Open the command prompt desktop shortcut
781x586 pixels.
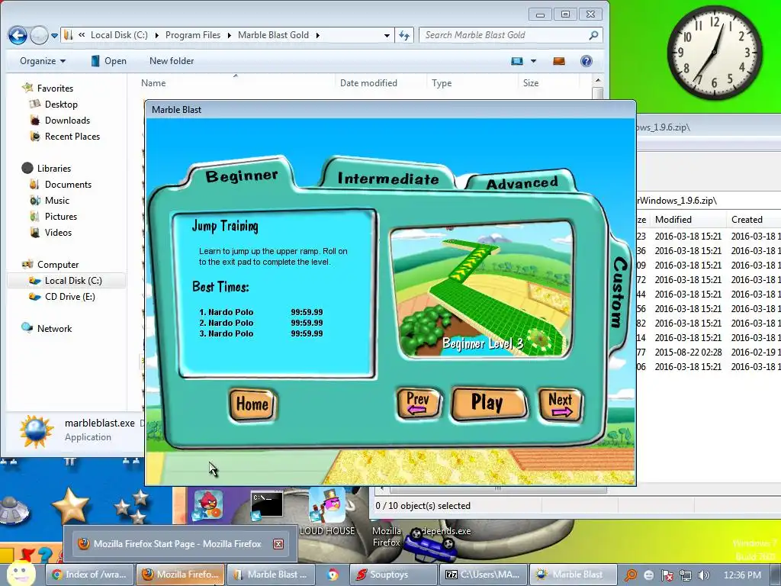[266, 505]
